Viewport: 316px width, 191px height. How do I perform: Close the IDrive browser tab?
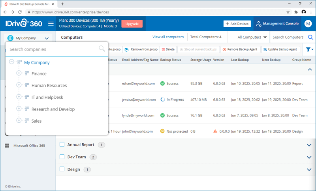[53, 4]
